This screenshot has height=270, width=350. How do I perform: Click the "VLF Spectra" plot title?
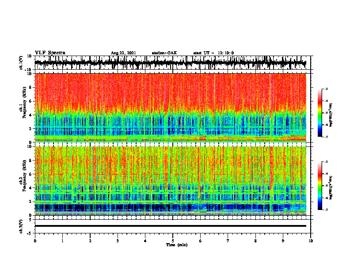50,53
